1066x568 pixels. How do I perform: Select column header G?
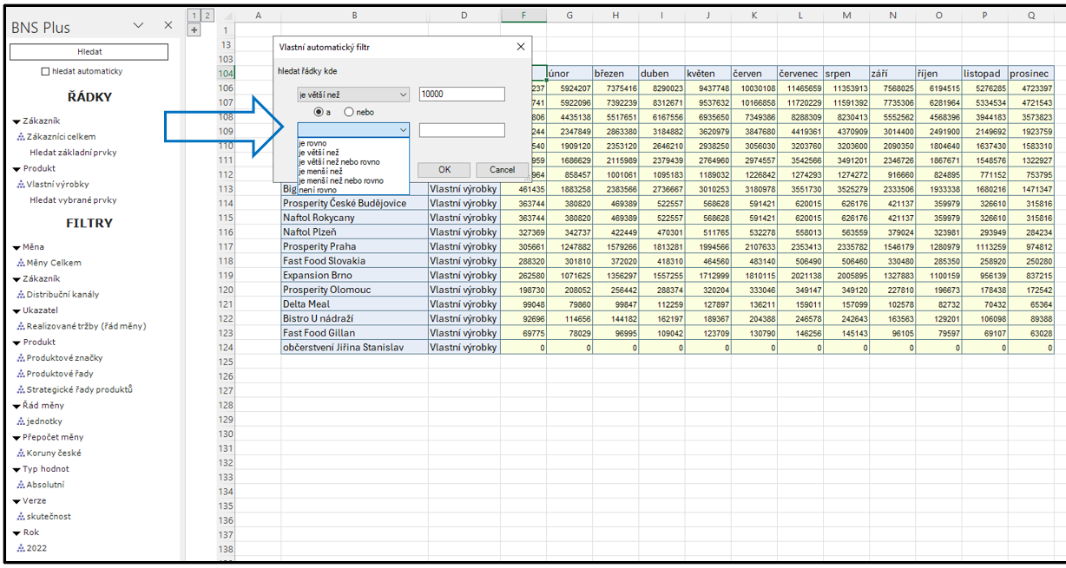coord(569,16)
